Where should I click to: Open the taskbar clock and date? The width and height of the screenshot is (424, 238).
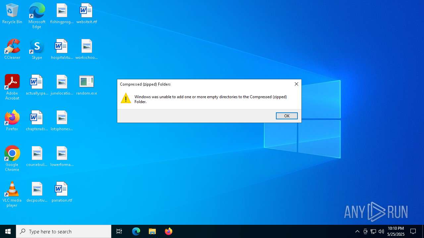coord(396,231)
